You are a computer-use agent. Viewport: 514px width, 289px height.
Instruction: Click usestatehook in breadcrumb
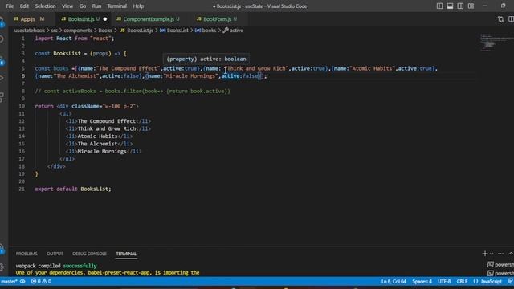(30, 31)
